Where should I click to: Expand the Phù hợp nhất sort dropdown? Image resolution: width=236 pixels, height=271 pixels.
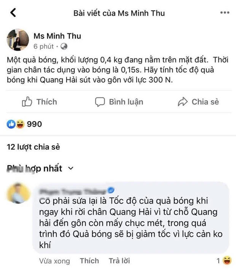[69, 168]
